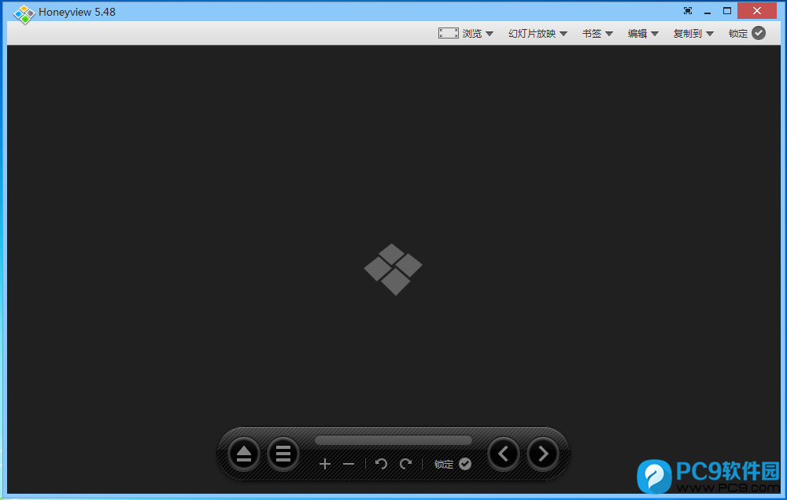
Task: Zoom out with the minus icon
Action: click(349, 465)
